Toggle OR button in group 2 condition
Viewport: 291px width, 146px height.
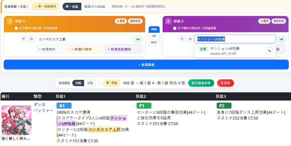[281, 39]
